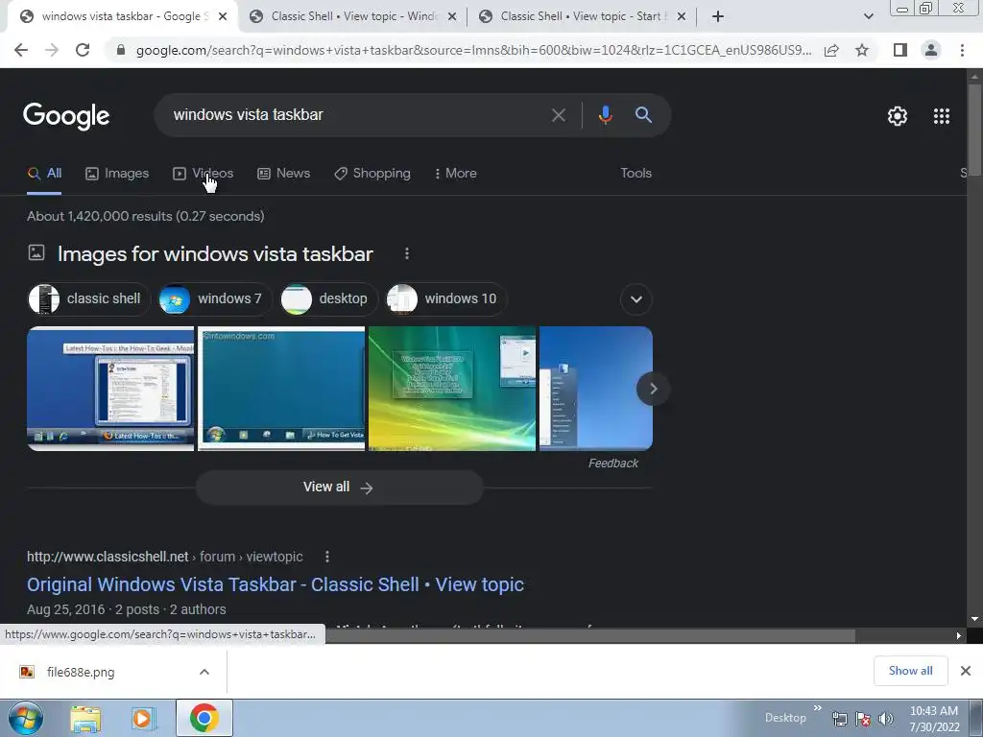Expand the Desktop toolbar chevron
The height and width of the screenshot is (737, 983).
point(817,708)
